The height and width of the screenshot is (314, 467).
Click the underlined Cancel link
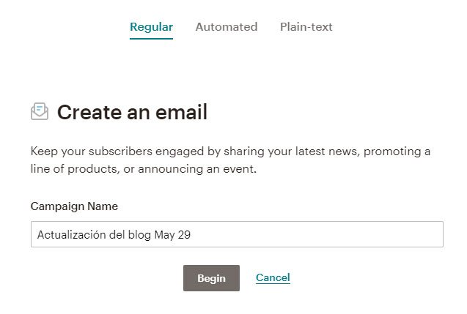pyautogui.click(x=273, y=277)
